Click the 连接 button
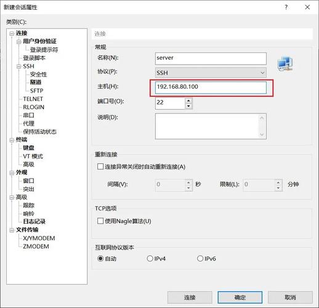 click(x=190, y=298)
